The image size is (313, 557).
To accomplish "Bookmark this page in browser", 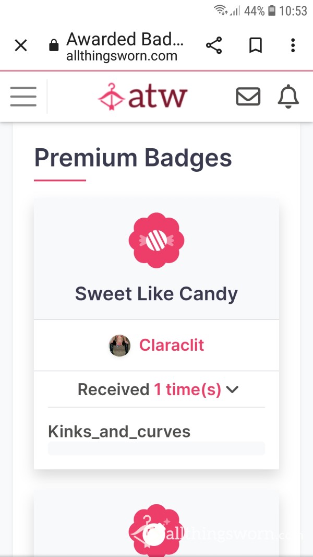I will [256, 45].
